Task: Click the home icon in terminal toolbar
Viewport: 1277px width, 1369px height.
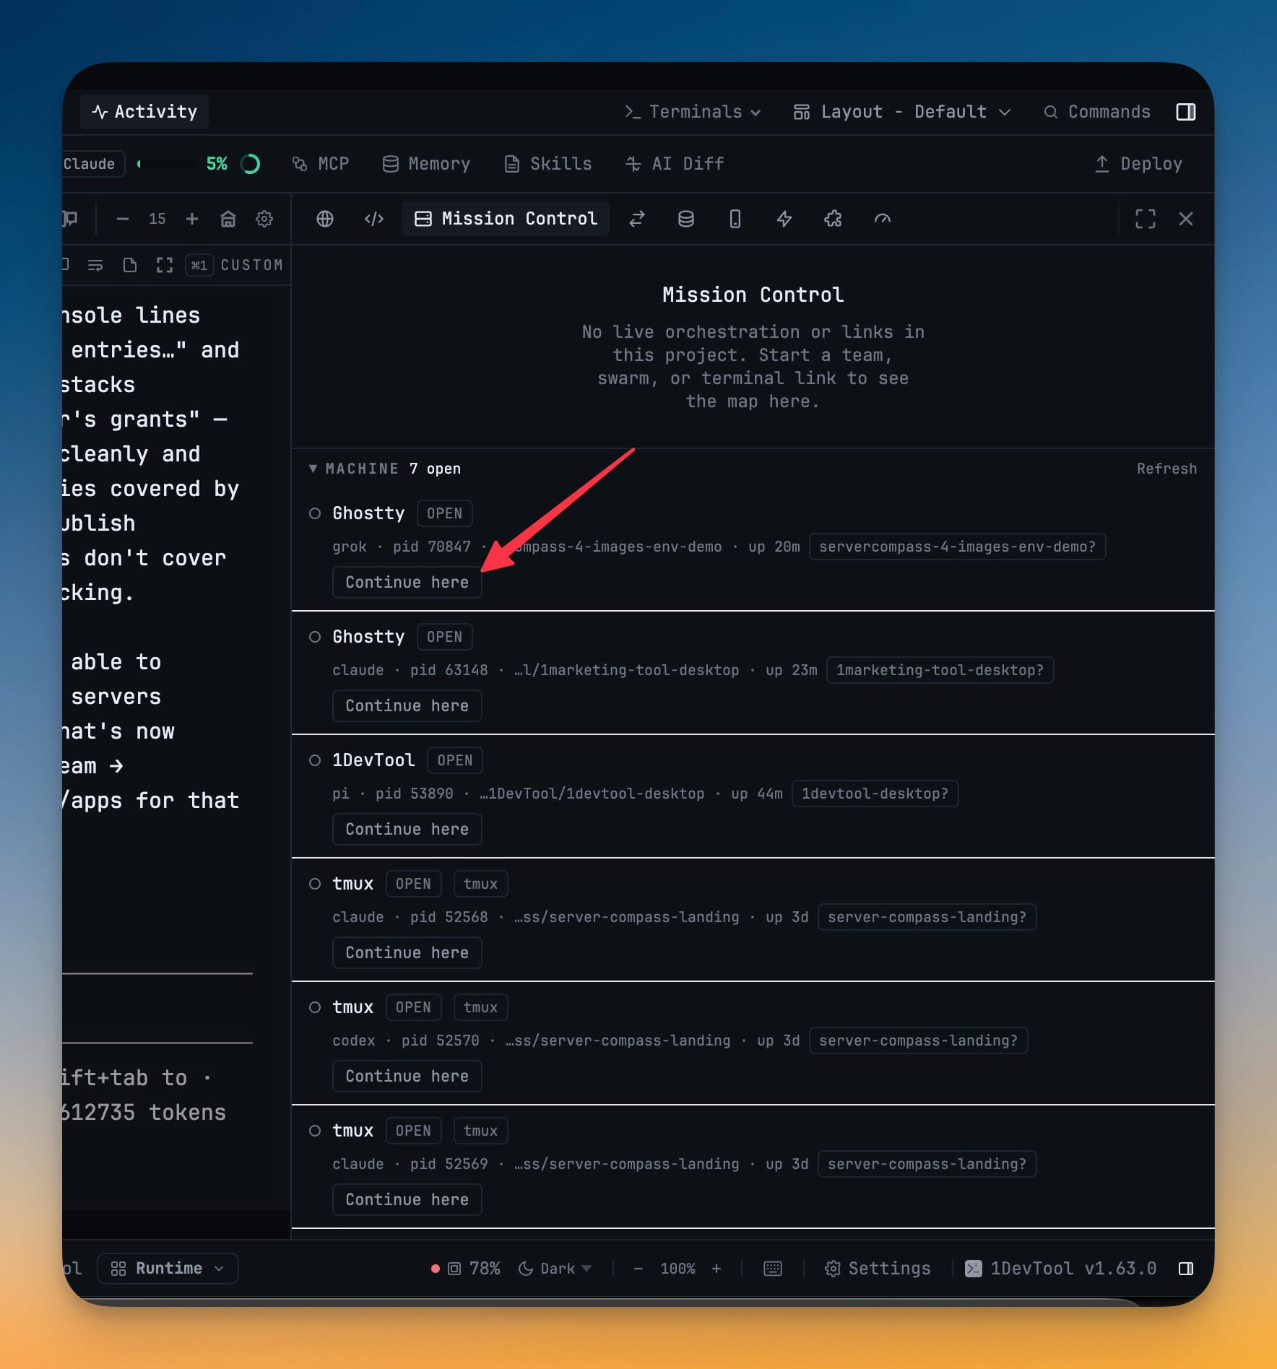Action: pyautogui.click(x=228, y=219)
